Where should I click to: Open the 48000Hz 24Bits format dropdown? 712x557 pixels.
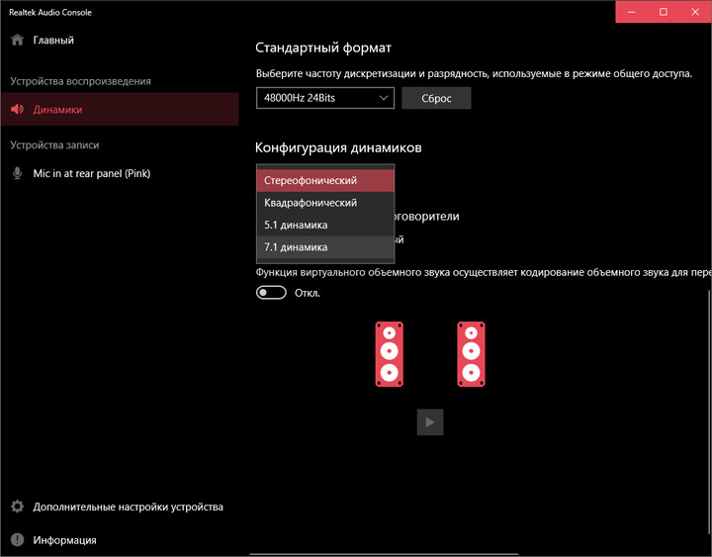click(325, 98)
